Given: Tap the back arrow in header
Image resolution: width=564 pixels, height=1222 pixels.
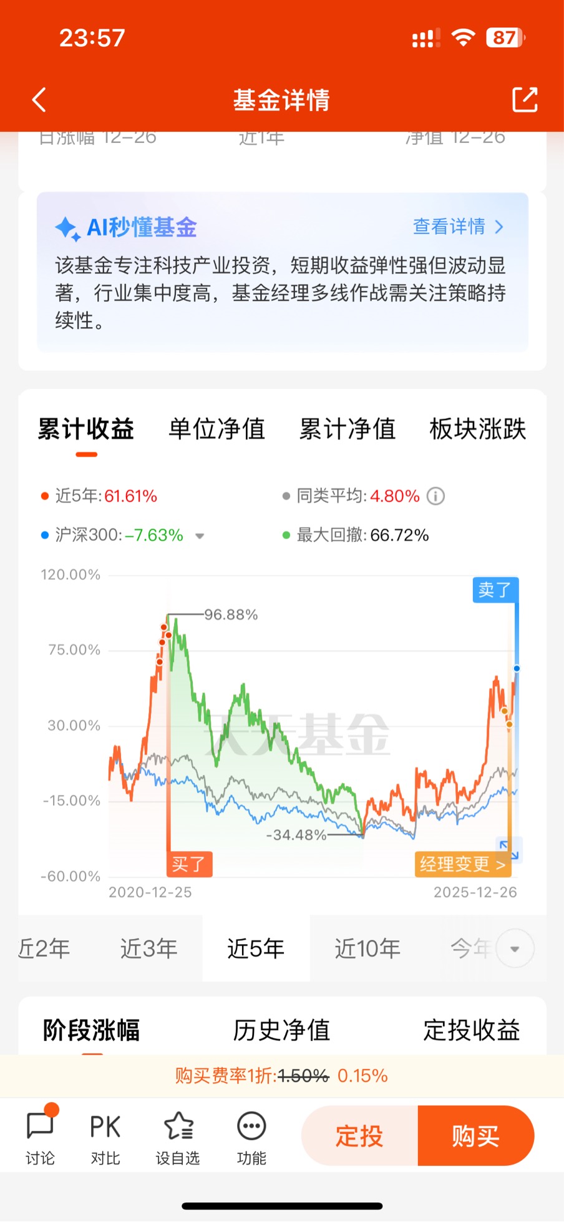Looking at the screenshot, I should tap(39, 100).
